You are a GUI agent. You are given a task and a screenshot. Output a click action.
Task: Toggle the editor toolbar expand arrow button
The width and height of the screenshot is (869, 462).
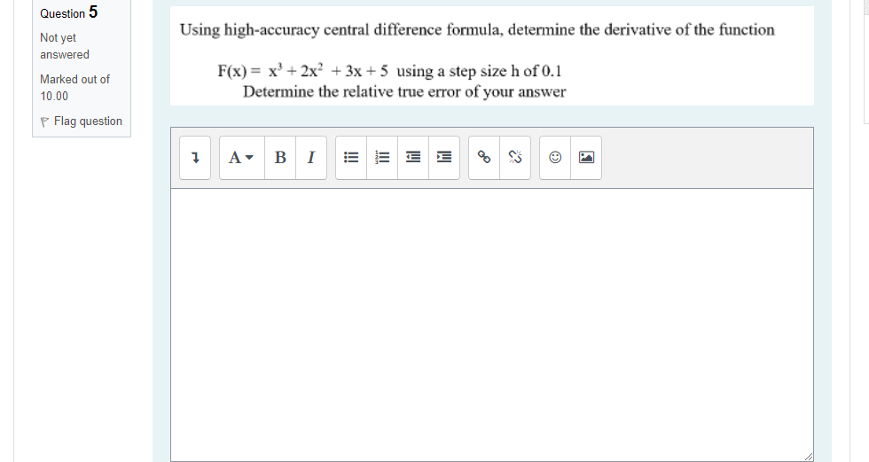point(195,158)
